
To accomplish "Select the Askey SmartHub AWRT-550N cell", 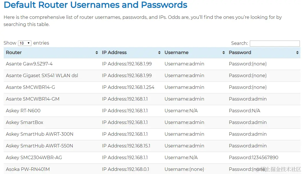I will click(39, 146).
